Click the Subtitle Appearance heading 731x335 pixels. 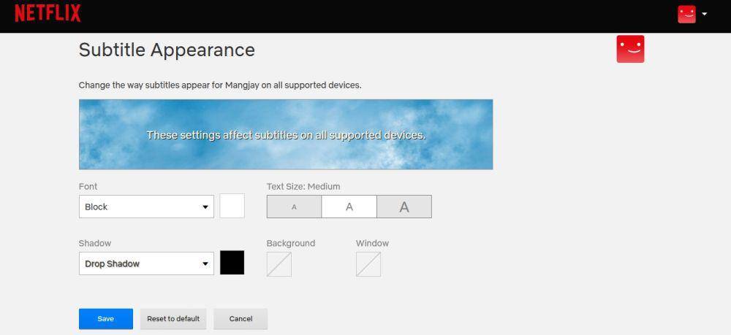tap(167, 50)
